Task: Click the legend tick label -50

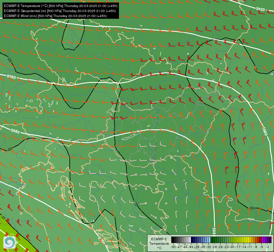Action: (173, 247)
